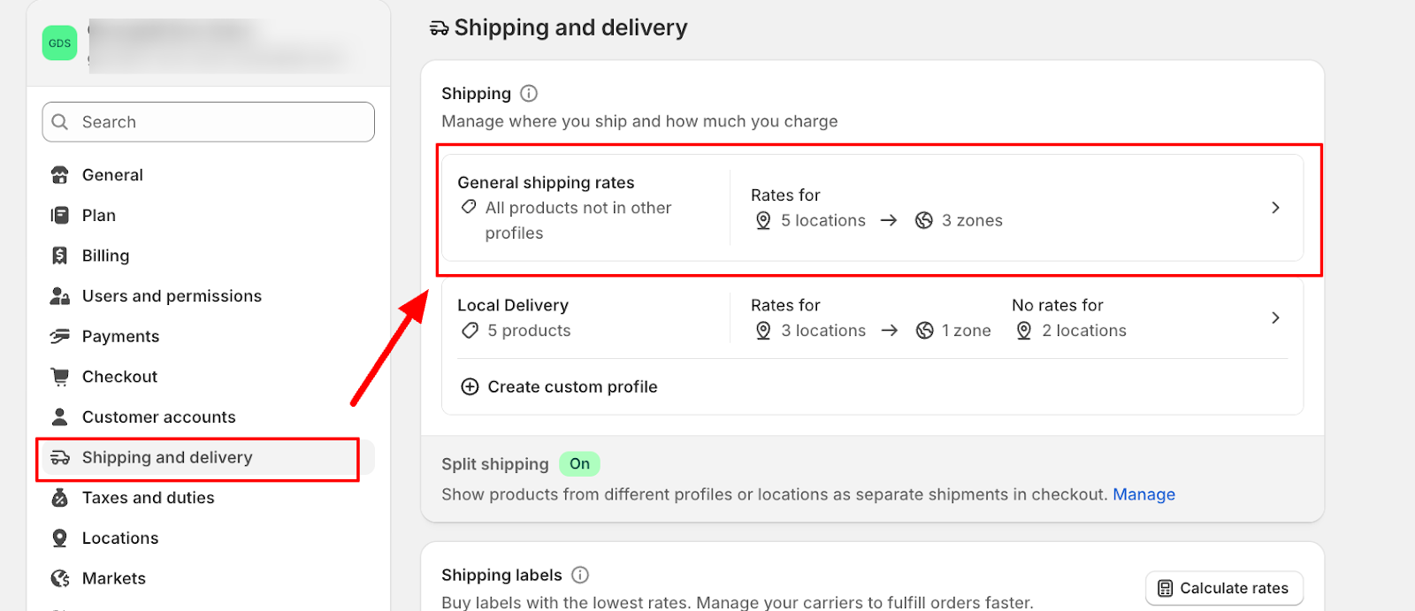Click the Manage split shipping link
Viewport: 1415px width, 611px height.
1143,494
